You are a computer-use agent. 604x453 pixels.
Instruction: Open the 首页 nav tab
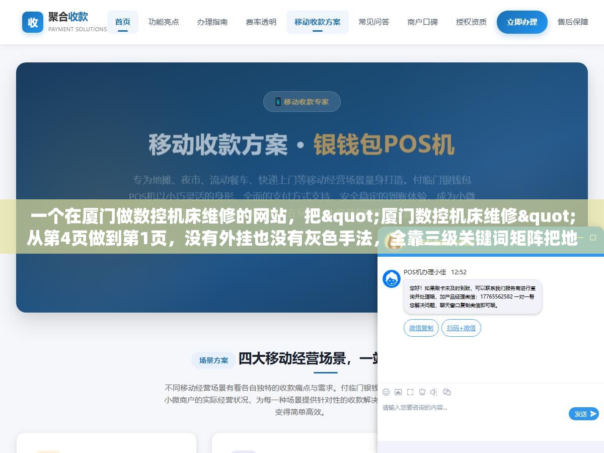click(123, 22)
